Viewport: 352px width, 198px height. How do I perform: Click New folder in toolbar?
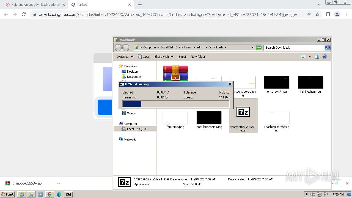[198, 57]
